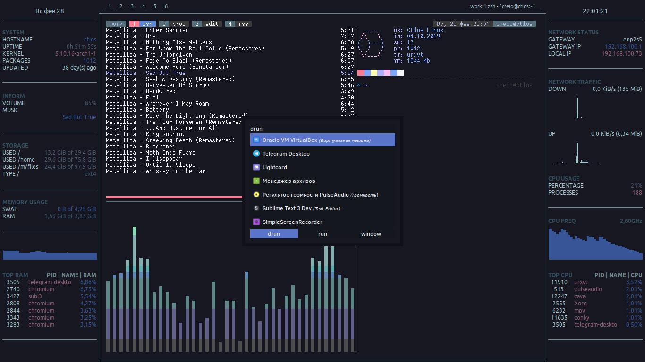Launch Sublime Text 3 Dev entry
645x362 pixels.
click(x=322, y=208)
